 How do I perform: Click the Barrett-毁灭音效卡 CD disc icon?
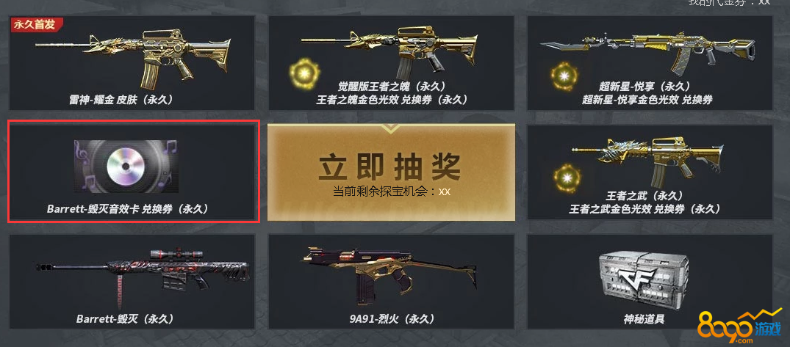(x=126, y=166)
